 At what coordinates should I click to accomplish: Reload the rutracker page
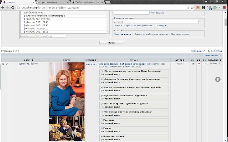pyautogui.click(x=13, y=8)
